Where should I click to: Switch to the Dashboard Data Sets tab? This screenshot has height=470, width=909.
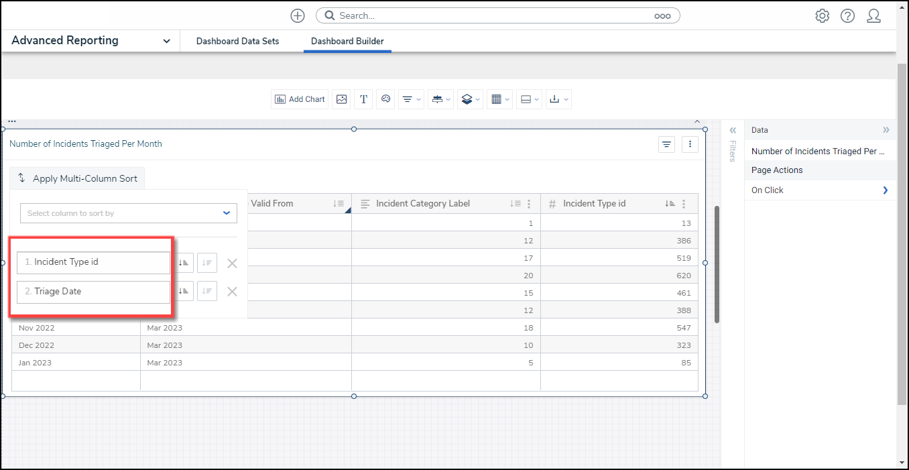click(x=237, y=41)
